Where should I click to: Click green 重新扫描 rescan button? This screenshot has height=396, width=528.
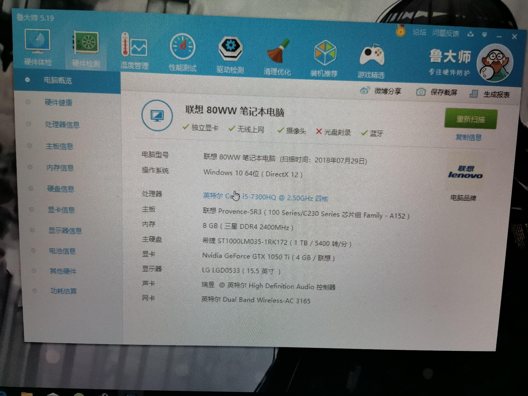point(471,119)
